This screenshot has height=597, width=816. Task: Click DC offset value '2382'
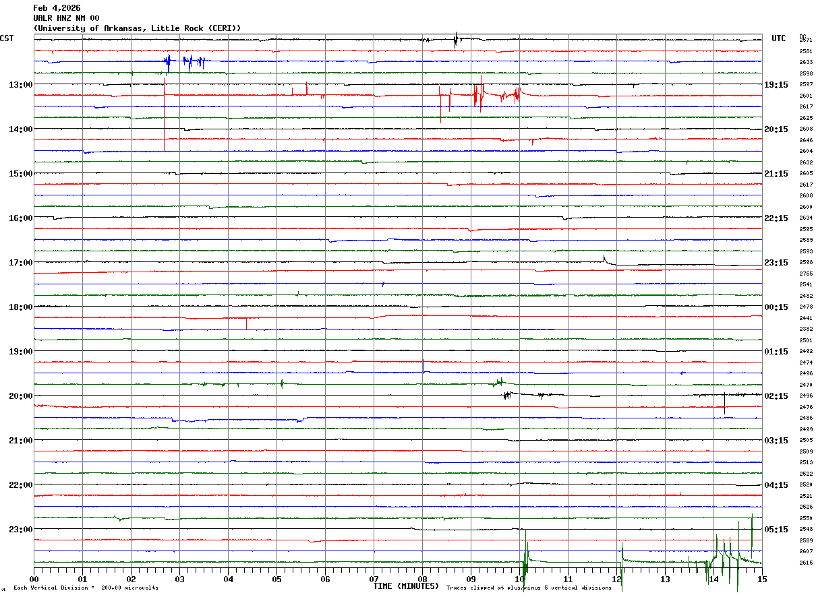click(x=806, y=329)
